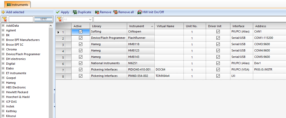
Task: Click the Add selected plus icon
Action: tap(3, 12)
